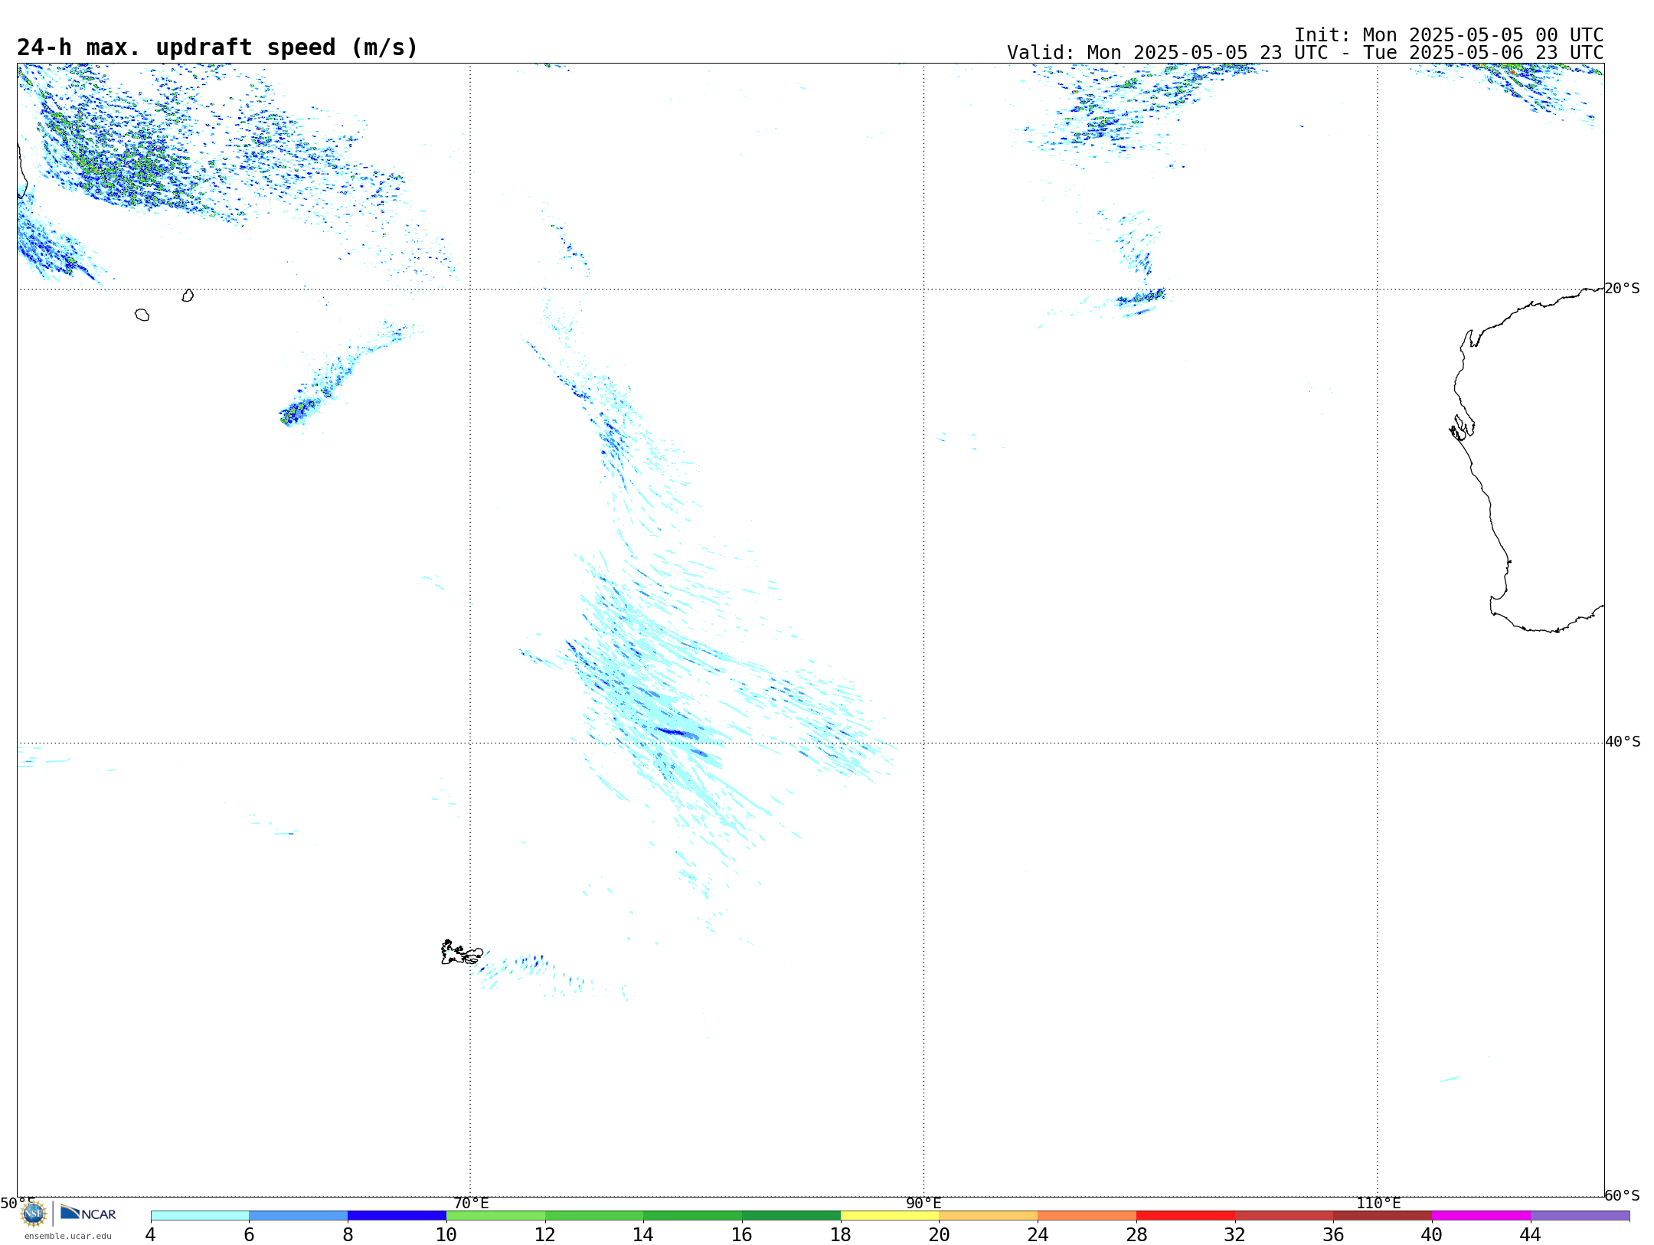Click the plot title '24-h max. updraft speed (m/s)'
This screenshot has height=1245, width=1654.
pyautogui.click(x=217, y=48)
